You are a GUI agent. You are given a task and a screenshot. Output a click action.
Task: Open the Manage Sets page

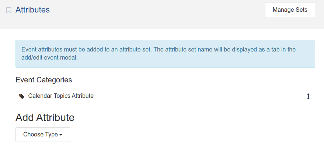click(x=290, y=10)
